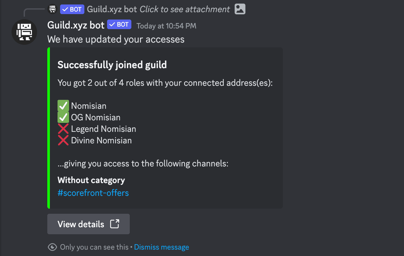Open the #scorefront-offers channel link
Image resolution: width=404 pixels, height=256 pixels.
pos(93,193)
